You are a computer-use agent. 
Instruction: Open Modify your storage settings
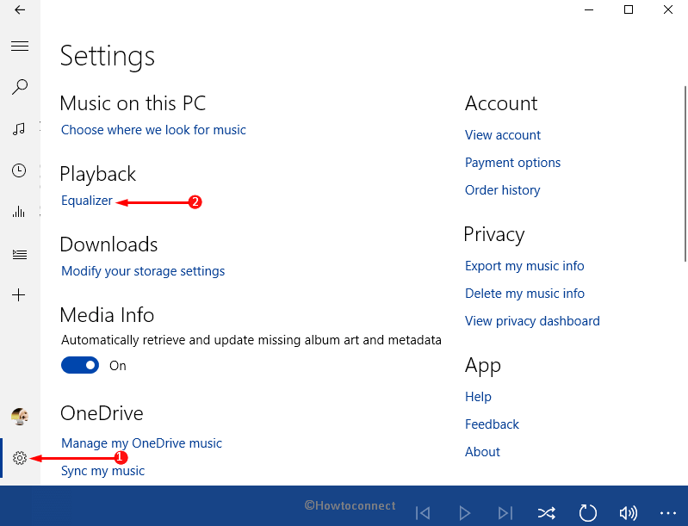click(143, 271)
